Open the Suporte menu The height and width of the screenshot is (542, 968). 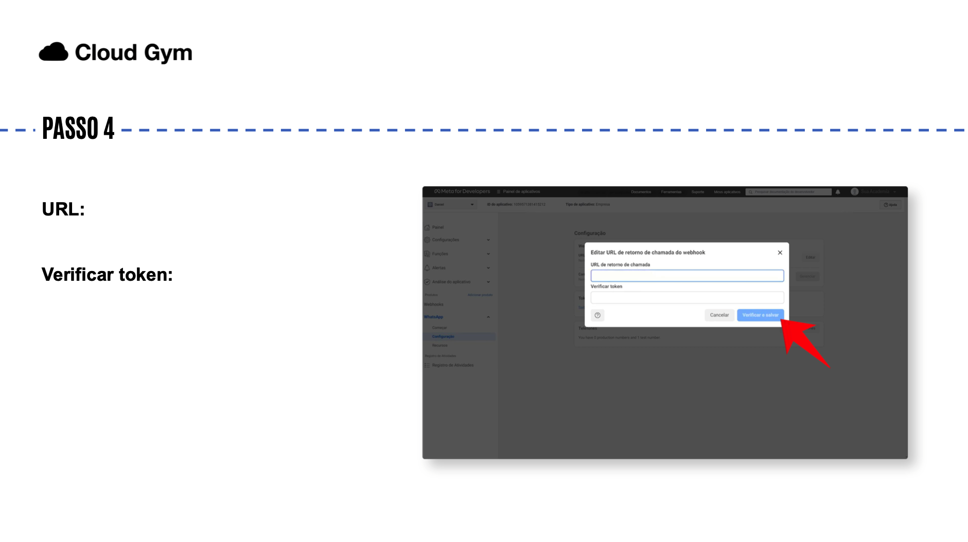click(x=698, y=192)
